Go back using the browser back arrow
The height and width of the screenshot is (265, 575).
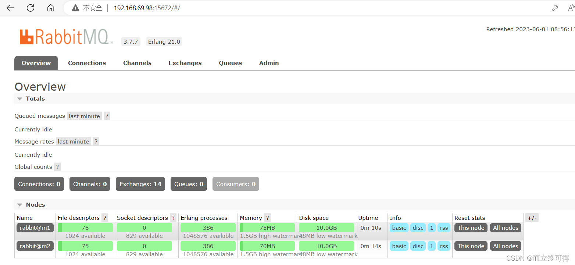click(10, 8)
